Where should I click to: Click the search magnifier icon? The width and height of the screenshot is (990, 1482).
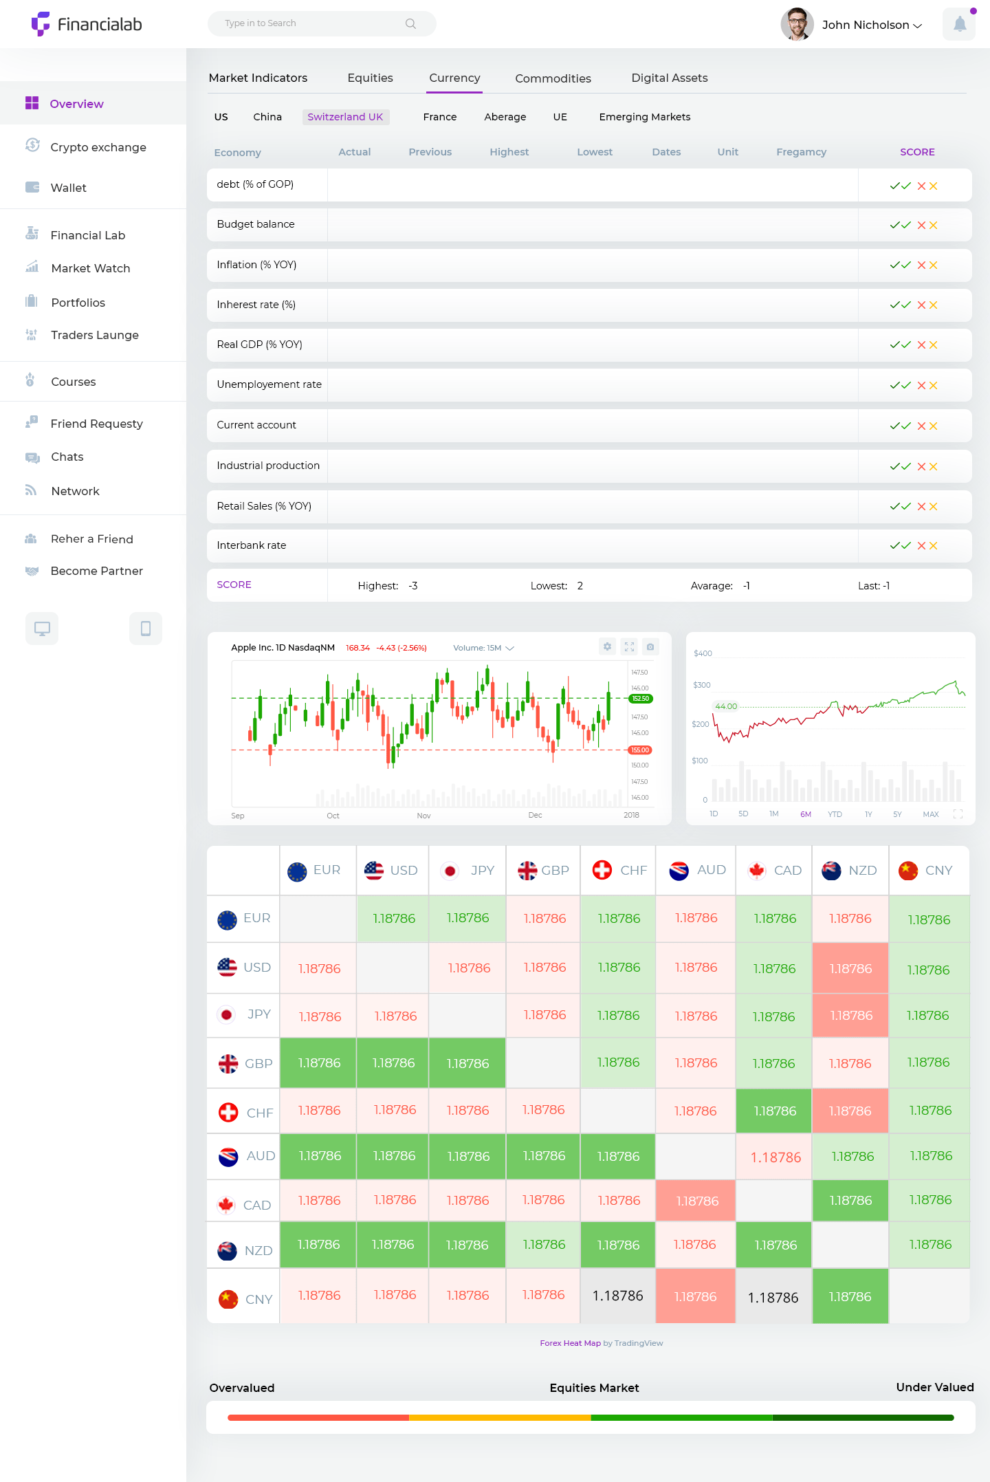coord(410,23)
